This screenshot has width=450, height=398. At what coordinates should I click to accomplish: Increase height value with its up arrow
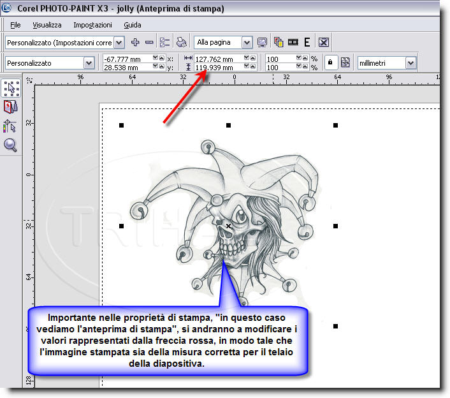tap(253, 66)
